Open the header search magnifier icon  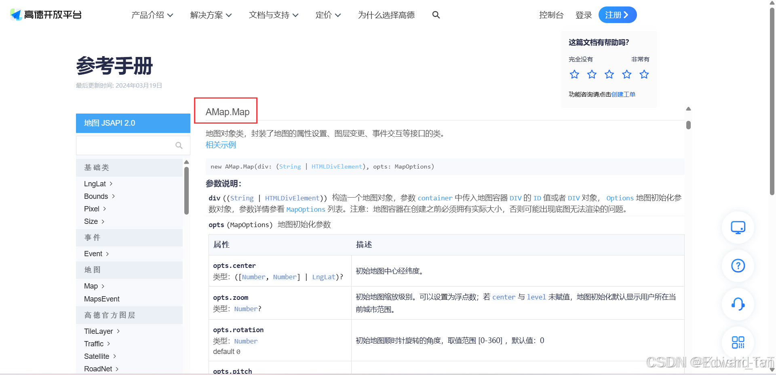click(436, 15)
